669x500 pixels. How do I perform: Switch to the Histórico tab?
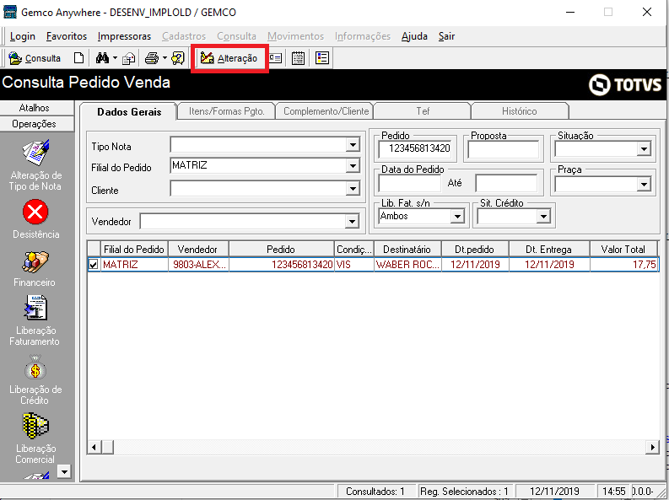519,111
